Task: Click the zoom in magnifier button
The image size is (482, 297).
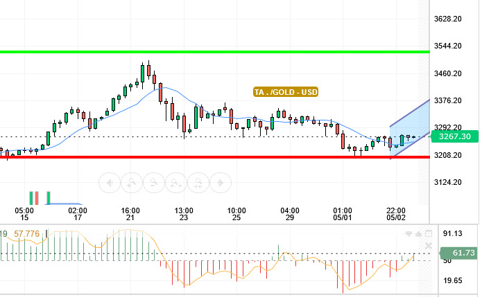Action: point(132,183)
